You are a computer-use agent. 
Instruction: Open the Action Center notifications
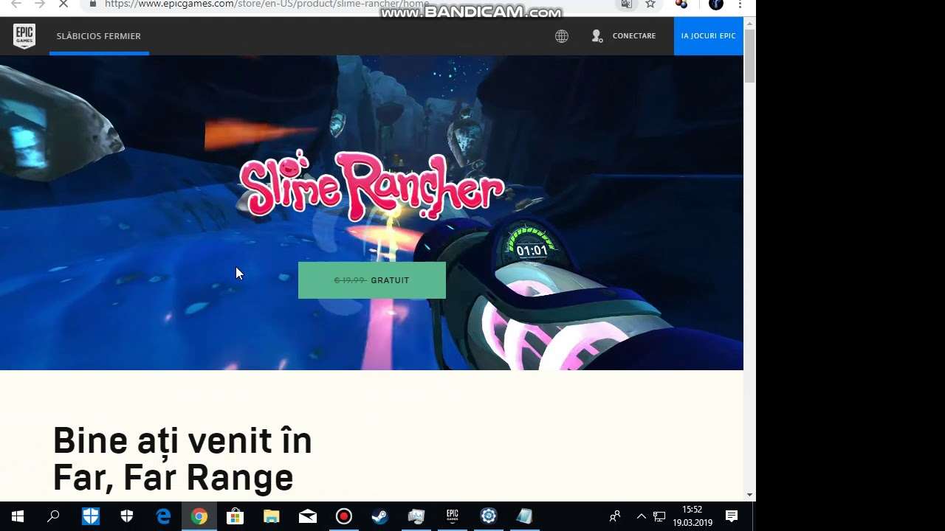pyautogui.click(x=732, y=516)
